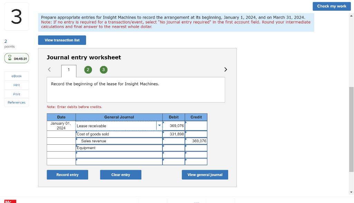Click the Hint link in the sidebar
This screenshot has width=354, height=203.
(x=16, y=85)
